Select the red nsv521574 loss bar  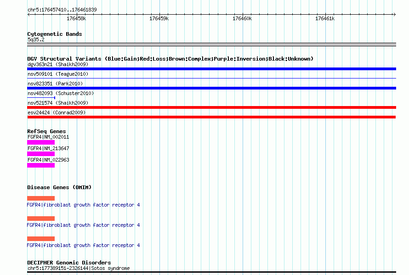[211, 107]
